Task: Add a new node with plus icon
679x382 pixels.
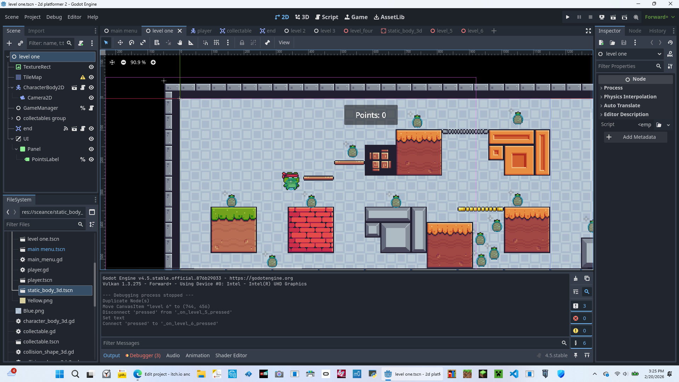Action: click(x=9, y=43)
